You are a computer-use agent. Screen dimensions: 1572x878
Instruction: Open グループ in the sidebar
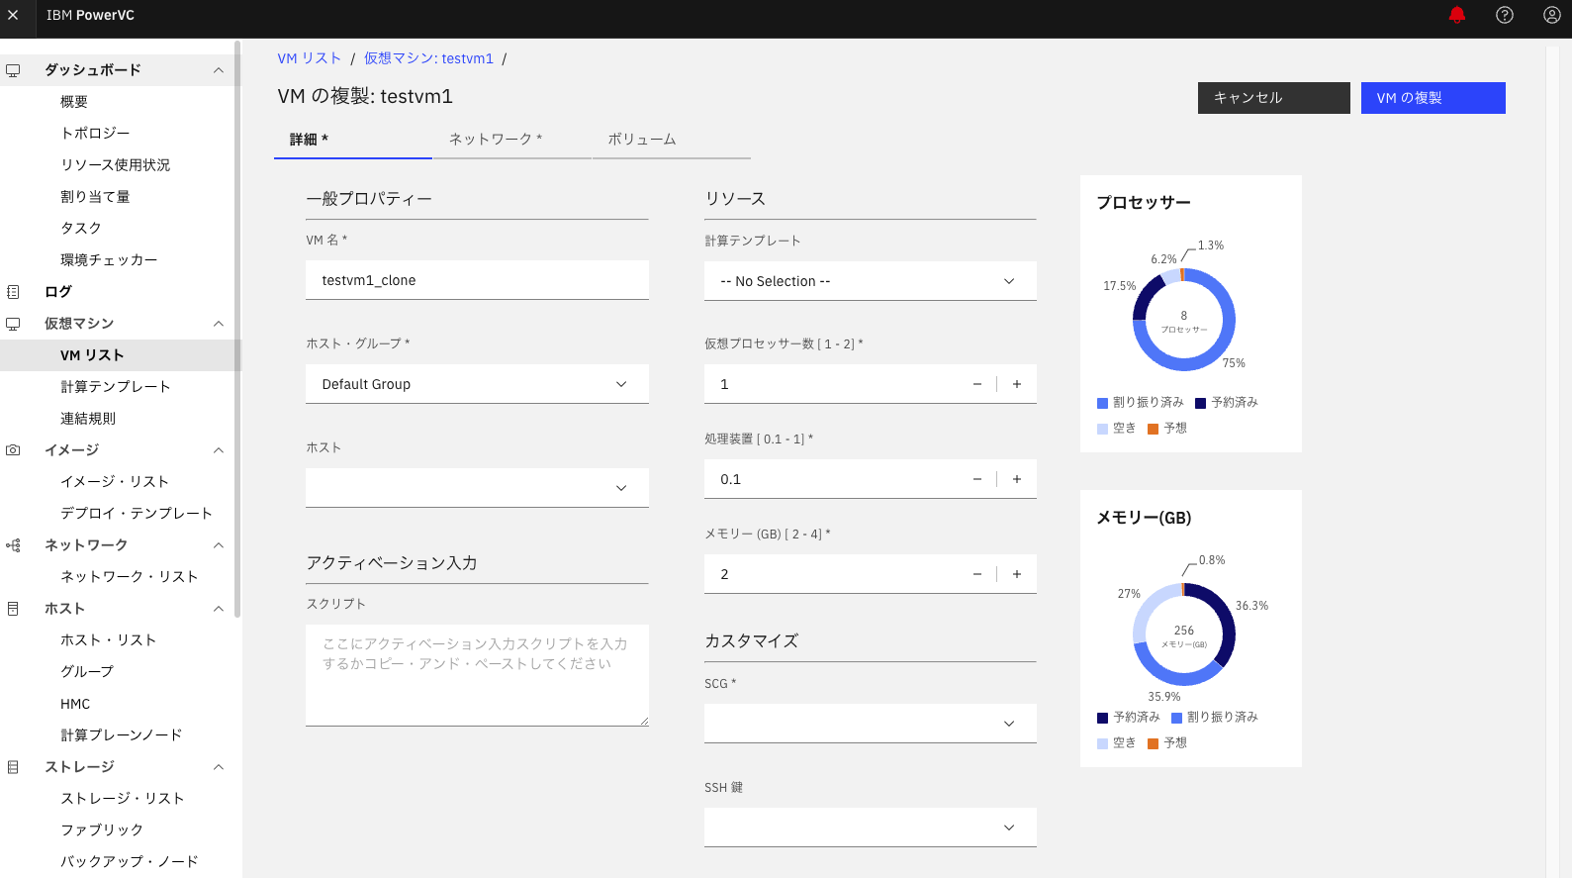coord(87,672)
